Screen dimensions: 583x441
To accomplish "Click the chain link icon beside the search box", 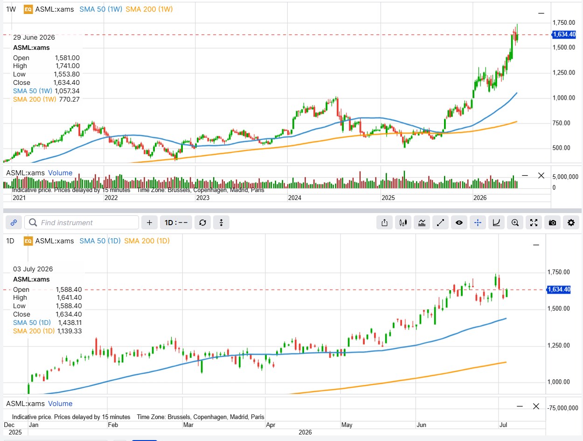I will 14,223.
